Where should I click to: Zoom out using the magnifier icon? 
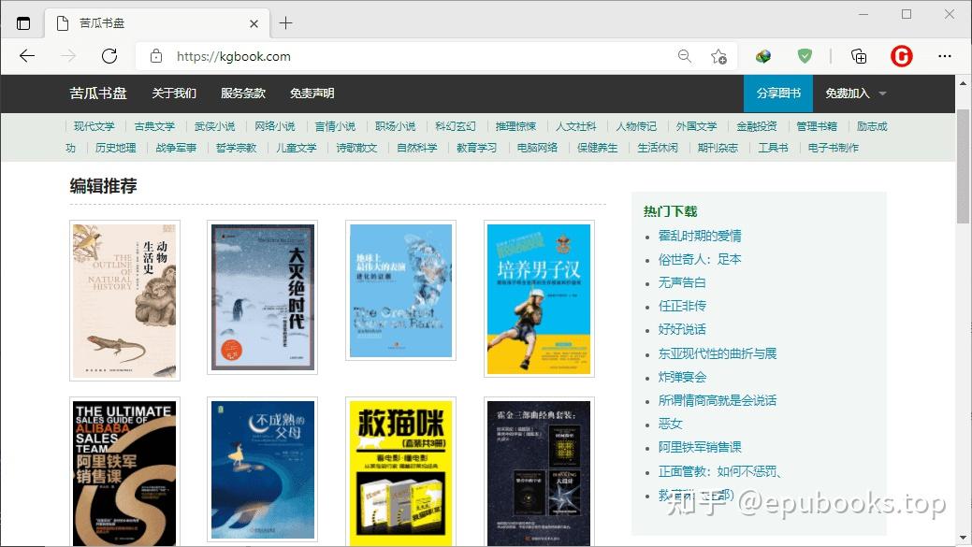685,56
